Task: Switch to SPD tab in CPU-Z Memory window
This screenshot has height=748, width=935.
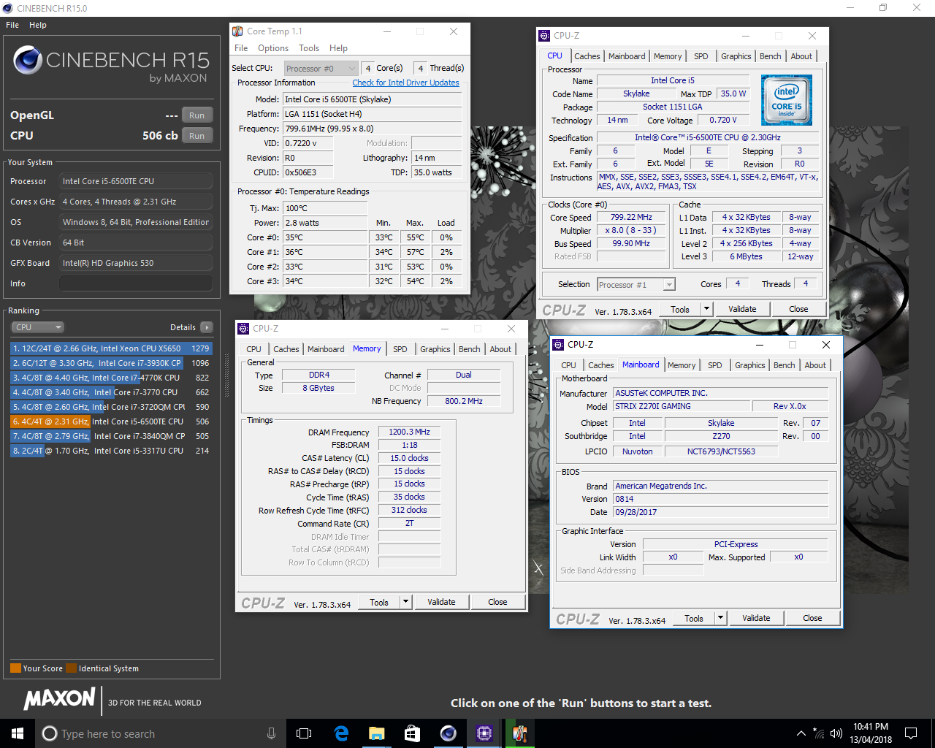Action: pyautogui.click(x=400, y=349)
